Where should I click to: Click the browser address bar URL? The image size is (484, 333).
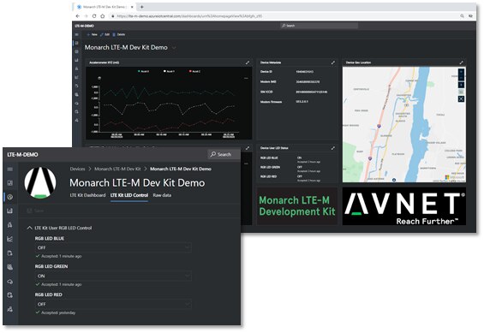tap(189, 16)
